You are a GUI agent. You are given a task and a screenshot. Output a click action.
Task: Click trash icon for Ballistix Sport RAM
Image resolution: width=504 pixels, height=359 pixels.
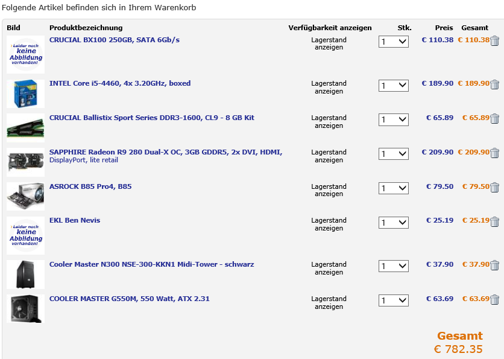(x=495, y=119)
